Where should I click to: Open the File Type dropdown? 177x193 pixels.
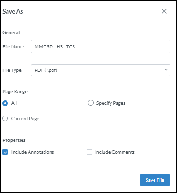[101, 70]
